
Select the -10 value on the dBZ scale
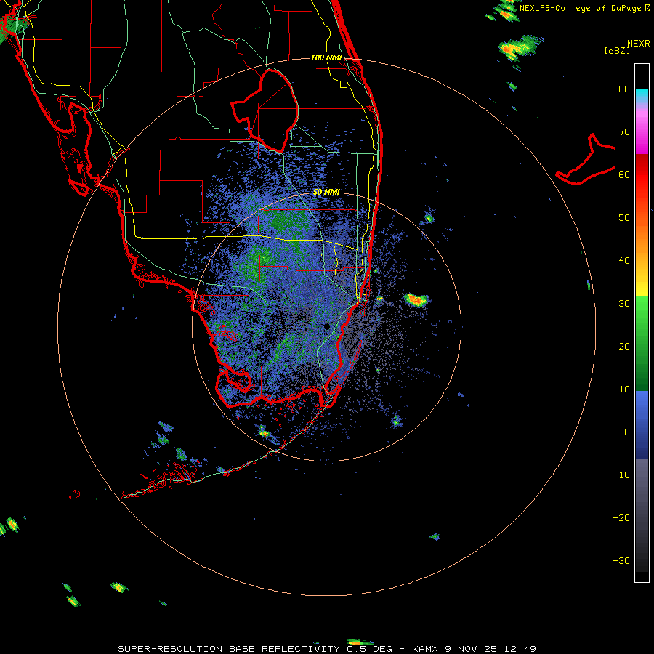[x=621, y=475]
